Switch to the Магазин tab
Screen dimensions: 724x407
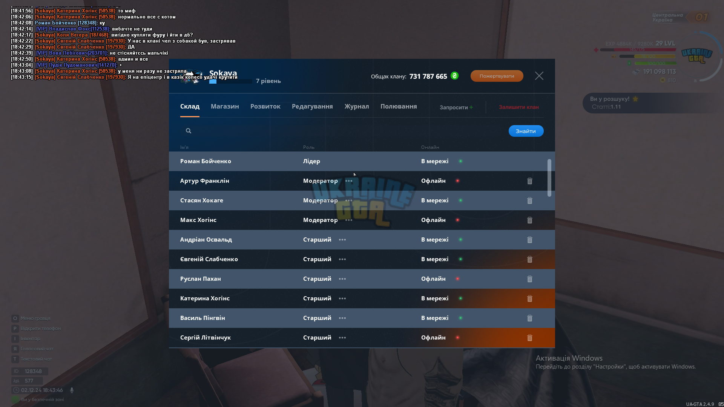(x=225, y=106)
